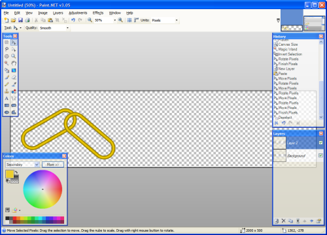Open the Image menu
Viewport: 327px width, 235px height.
pyautogui.click(x=43, y=13)
